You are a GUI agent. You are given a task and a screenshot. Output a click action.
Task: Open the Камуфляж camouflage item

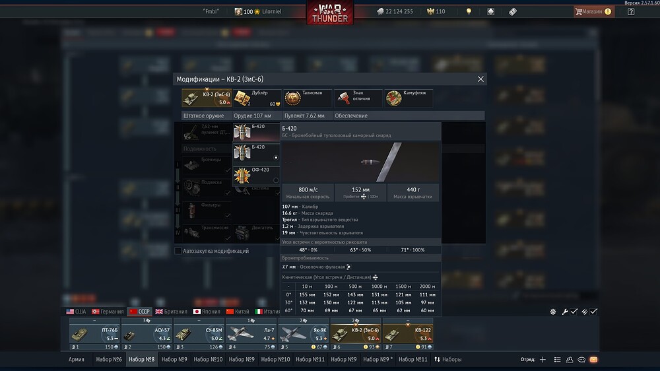[409, 98]
